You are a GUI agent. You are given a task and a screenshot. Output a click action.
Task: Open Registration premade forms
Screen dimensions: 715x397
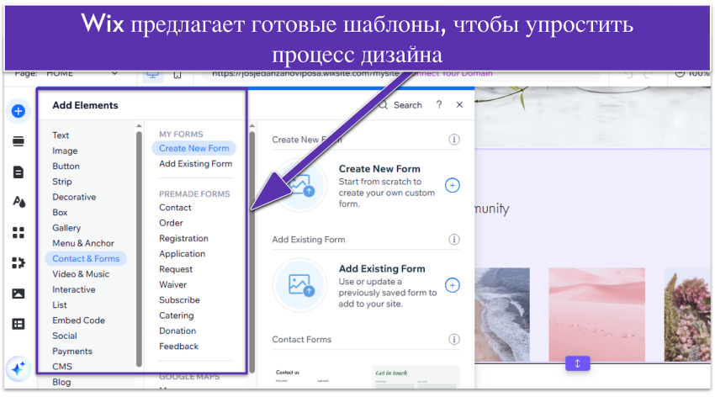tap(183, 238)
